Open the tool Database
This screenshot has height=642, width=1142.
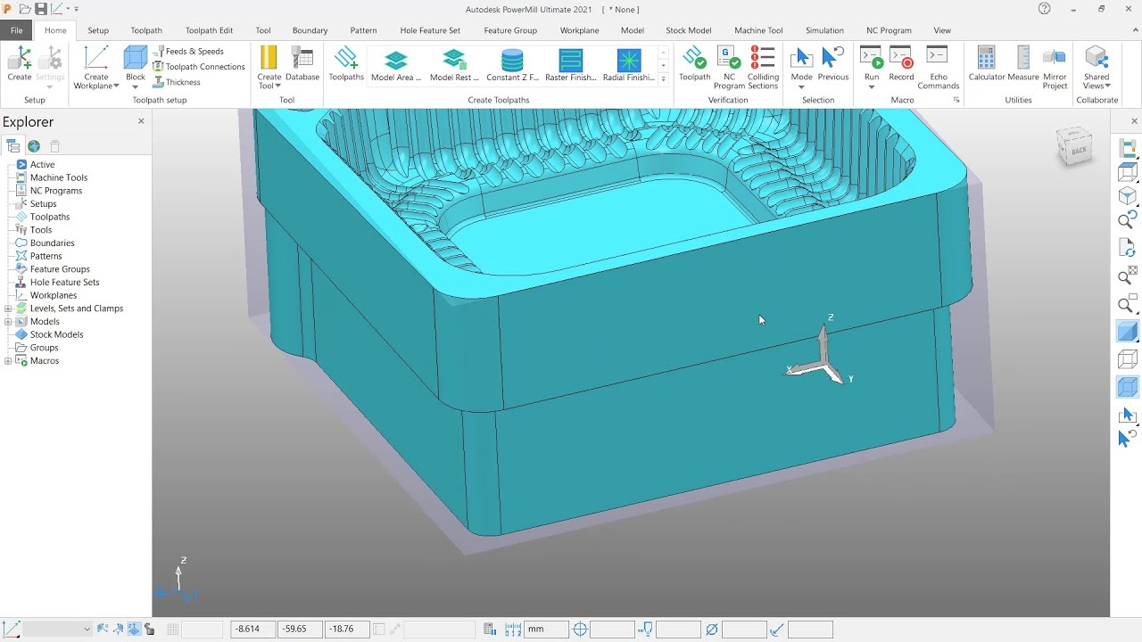(x=302, y=66)
